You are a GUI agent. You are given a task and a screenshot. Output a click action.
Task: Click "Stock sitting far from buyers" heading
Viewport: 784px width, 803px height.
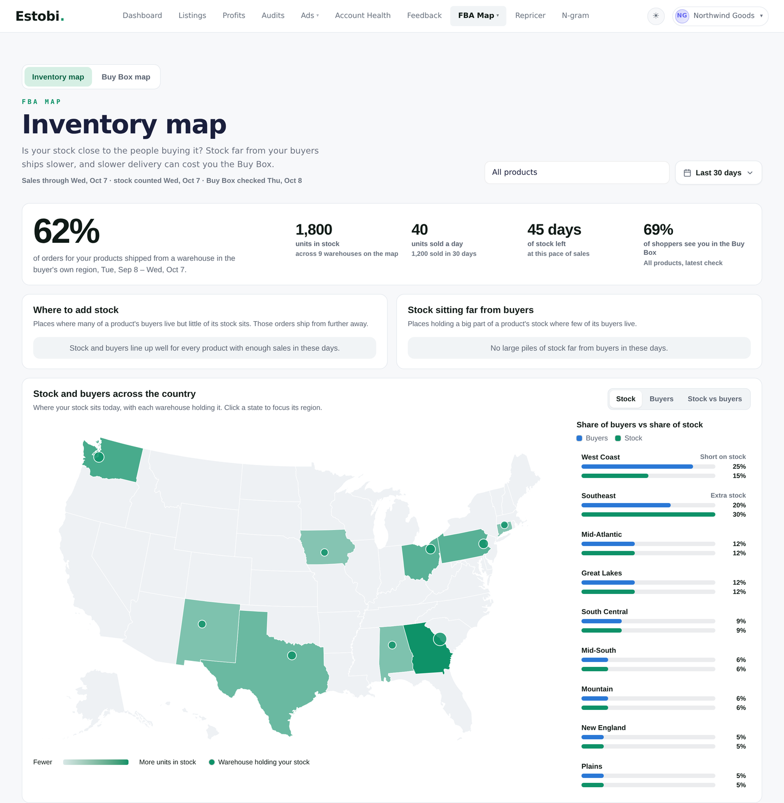click(x=470, y=310)
